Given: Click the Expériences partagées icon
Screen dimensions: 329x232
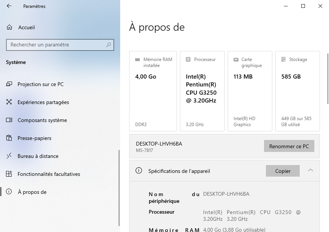Looking at the screenshot, I should (9, 102).
